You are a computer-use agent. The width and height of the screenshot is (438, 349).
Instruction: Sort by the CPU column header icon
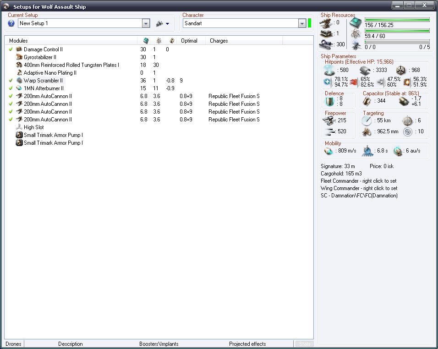(146, 41)
